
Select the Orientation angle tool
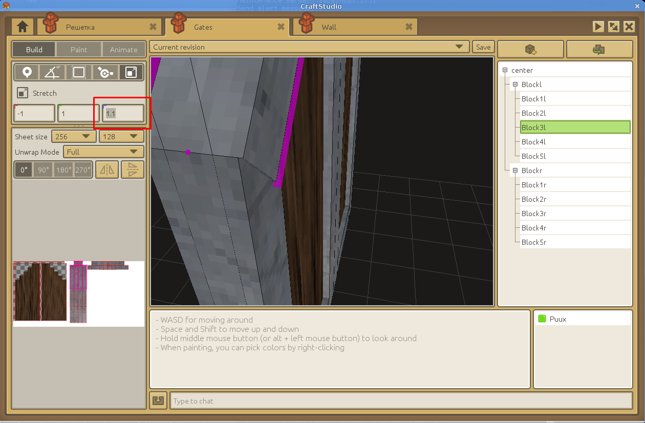[x=53, y=73]
